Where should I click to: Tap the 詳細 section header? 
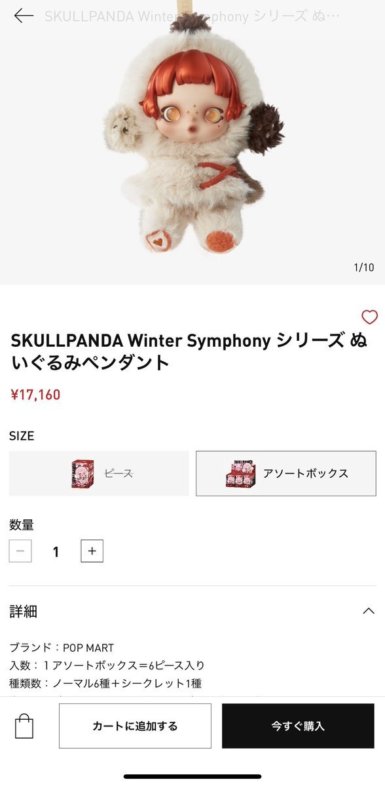point(192,611)
